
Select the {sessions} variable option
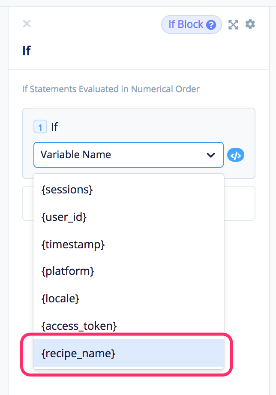67,189
